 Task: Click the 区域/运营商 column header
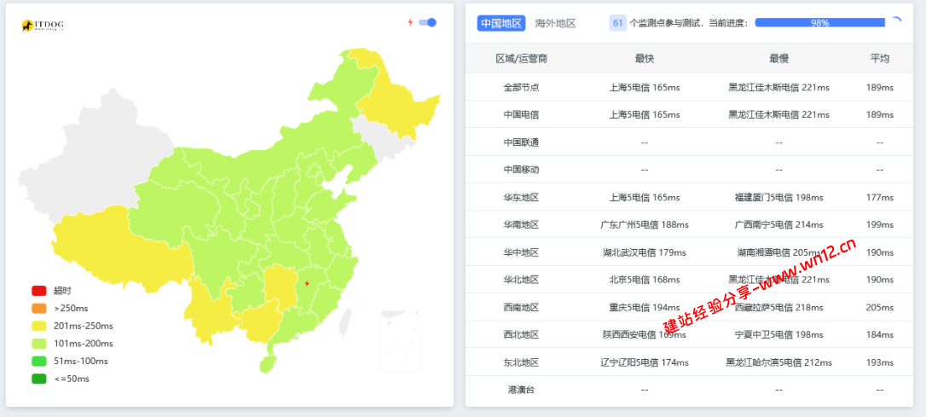coord(522,59)
